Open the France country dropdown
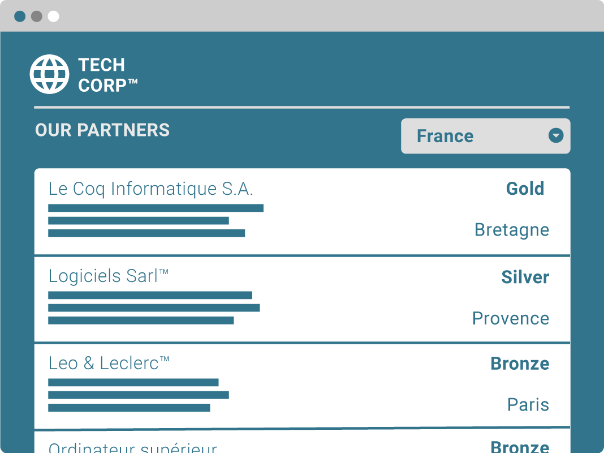The width and height of the screenshot is (604, 453). click(485, 136)
